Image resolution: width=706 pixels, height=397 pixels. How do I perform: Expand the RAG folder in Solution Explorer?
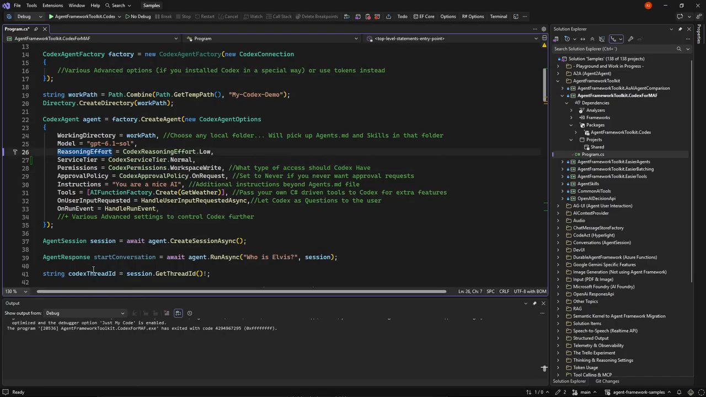coord(558,309)
